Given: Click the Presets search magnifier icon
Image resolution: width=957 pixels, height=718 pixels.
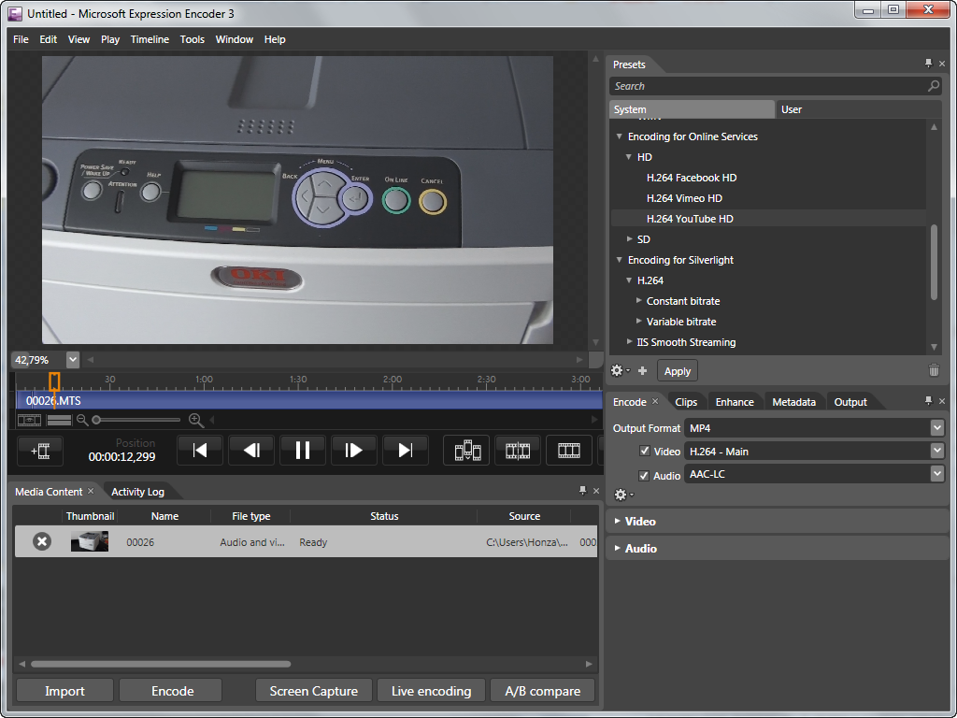Looking at the screenshot, I should click(934, 86).
